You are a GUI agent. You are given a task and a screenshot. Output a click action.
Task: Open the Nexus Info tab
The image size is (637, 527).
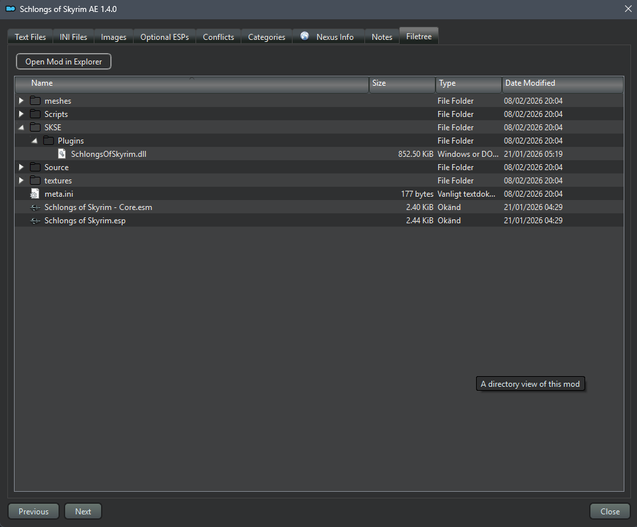click(328, 37)
